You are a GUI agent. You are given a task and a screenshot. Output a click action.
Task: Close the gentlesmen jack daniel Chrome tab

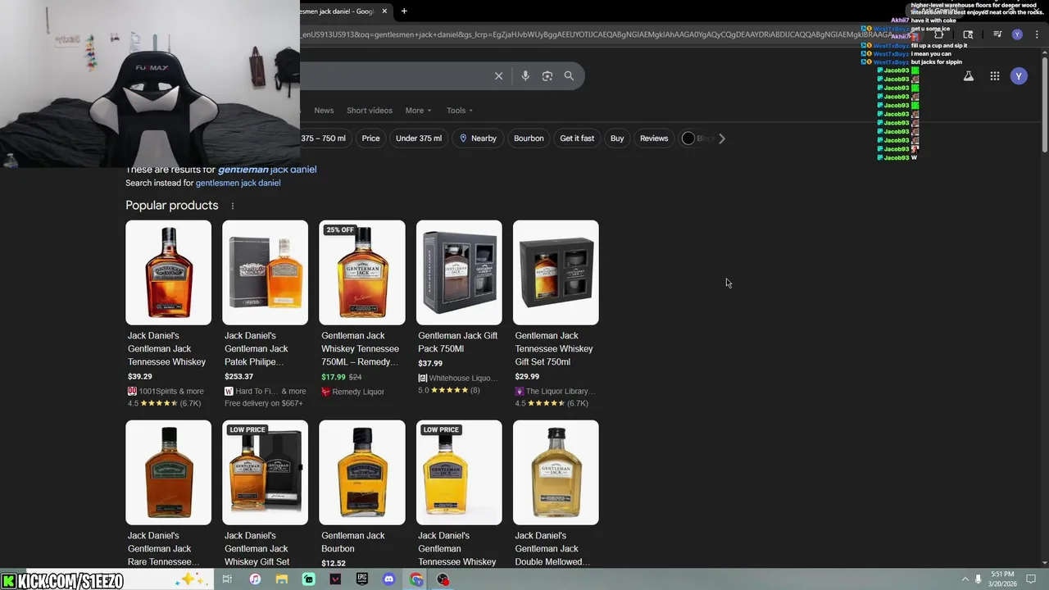point(384,11)
